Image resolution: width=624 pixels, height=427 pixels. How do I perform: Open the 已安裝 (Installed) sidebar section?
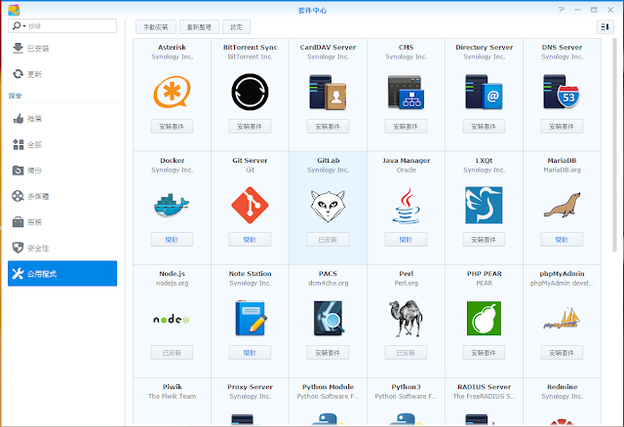[x=62, y=49]
